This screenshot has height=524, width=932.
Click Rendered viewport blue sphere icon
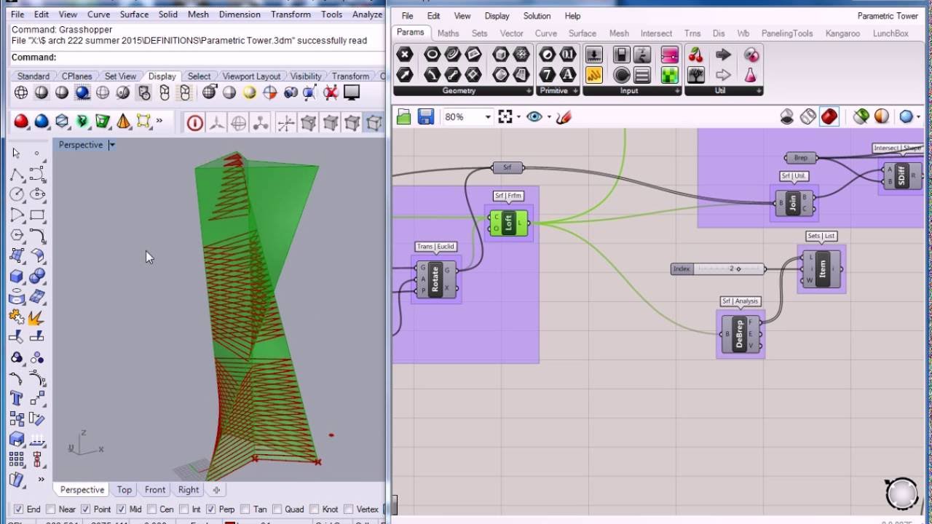pos(82,92)
